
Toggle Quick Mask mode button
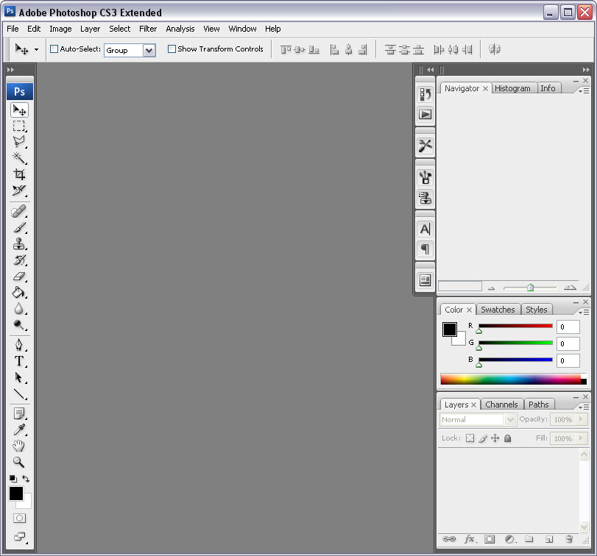[19, 518]
